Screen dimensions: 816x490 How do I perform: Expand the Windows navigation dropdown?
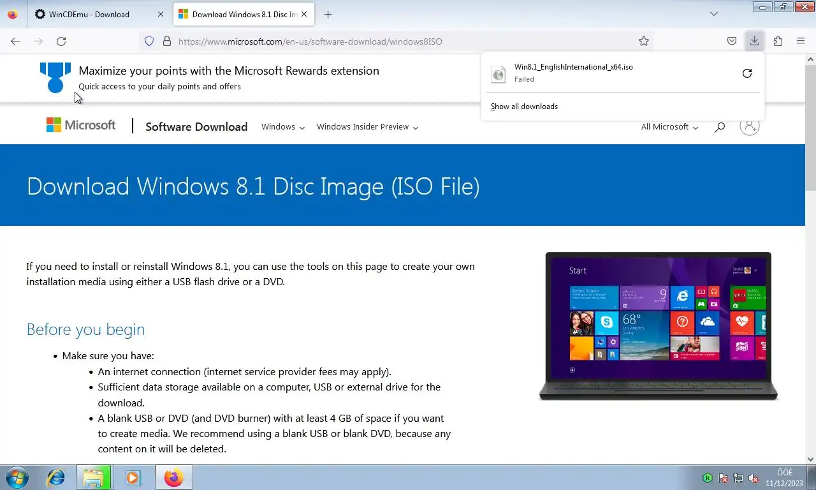coord(283,127)
